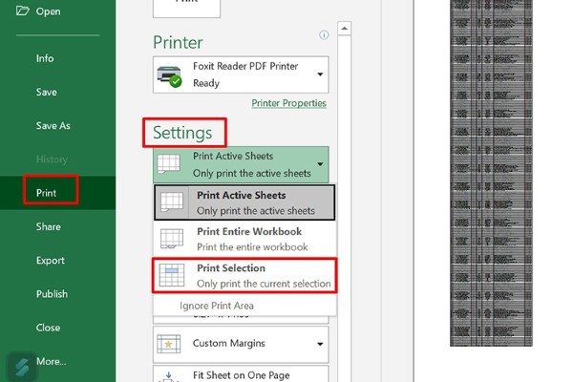This screenshot has width=573, height=382.
Task: Choose Print Entire Workbook option
Action: pos(248,239)
